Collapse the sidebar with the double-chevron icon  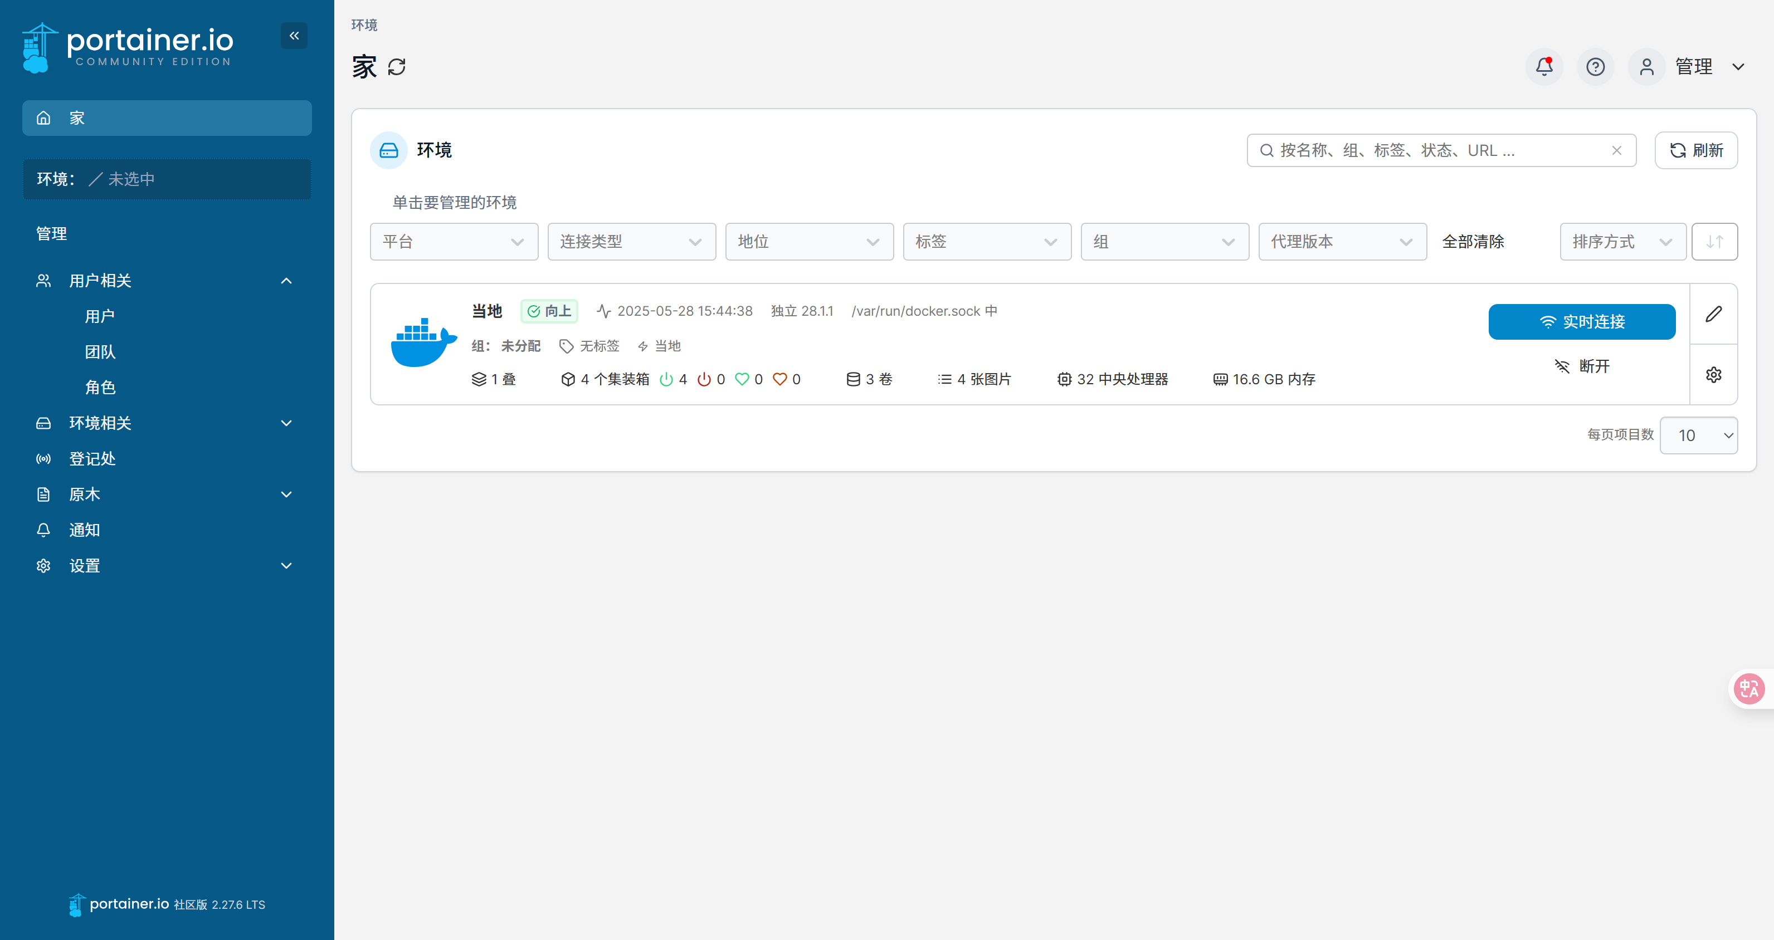pyautogui.click(x=294, y=36)
